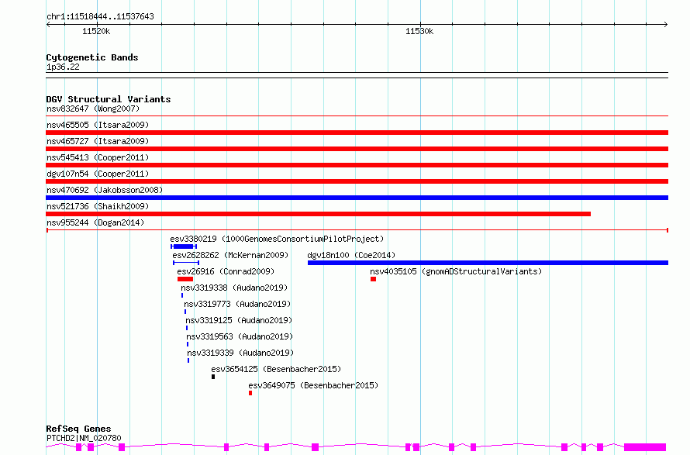This screenshot has width=690, height=455.
Task: Click the right arrow of the ruler
Action: pos(665,25)
